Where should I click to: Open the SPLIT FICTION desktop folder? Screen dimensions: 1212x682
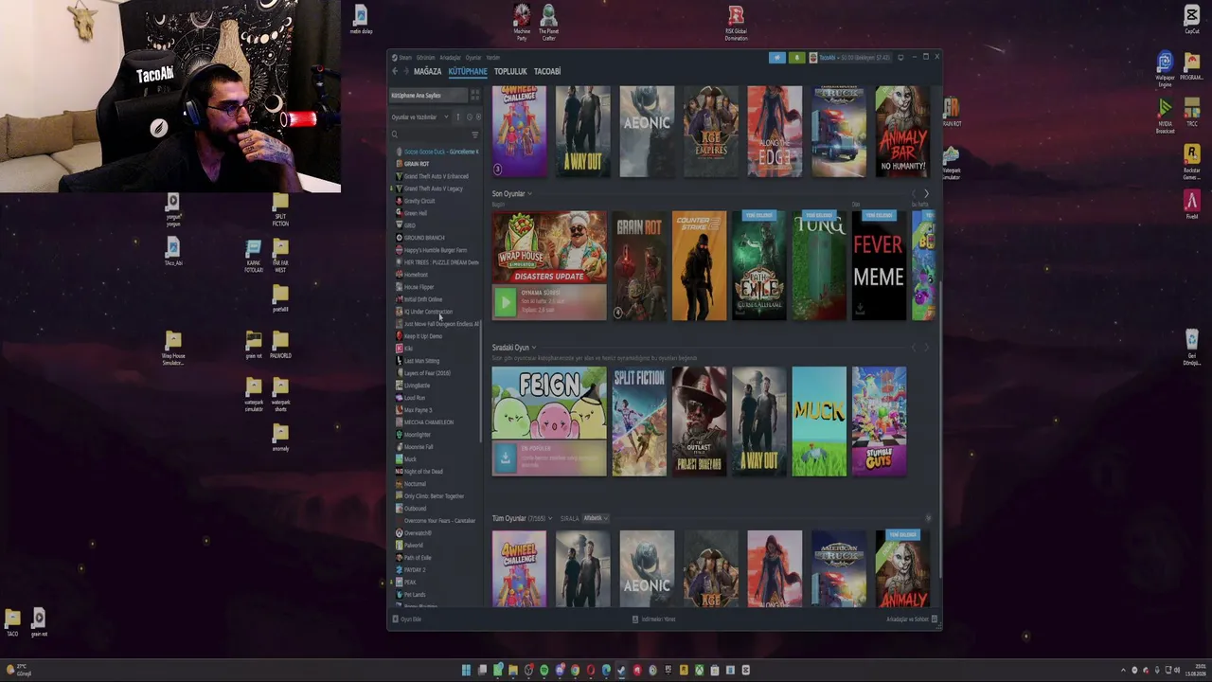[280, 210]
